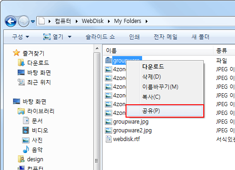Choose 다운로드 from the context menu

pos(165,67)
